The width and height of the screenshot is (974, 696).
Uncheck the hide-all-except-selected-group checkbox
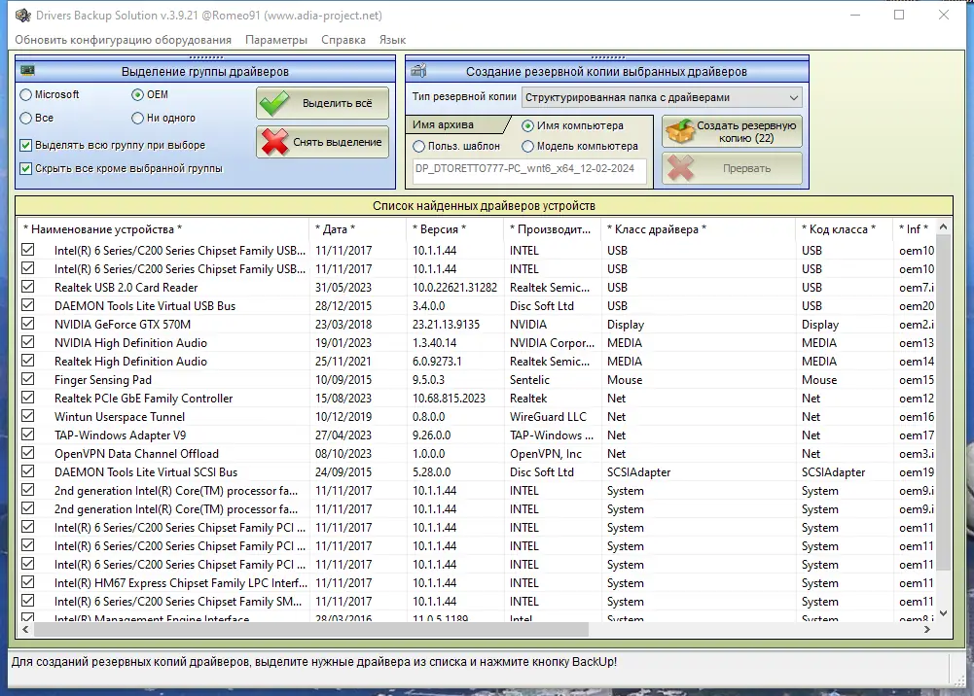pos(25,168)
